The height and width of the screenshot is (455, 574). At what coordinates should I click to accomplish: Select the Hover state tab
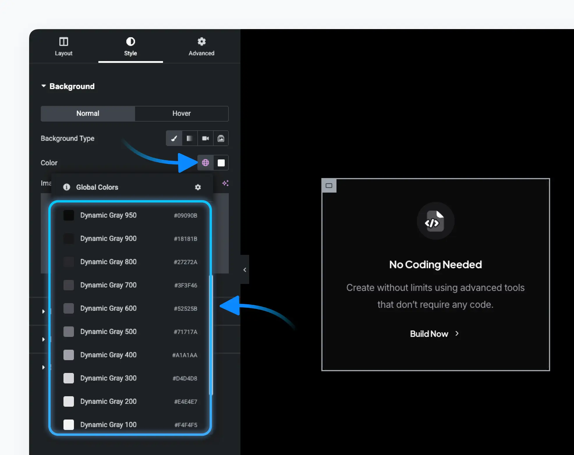[182, 113]
